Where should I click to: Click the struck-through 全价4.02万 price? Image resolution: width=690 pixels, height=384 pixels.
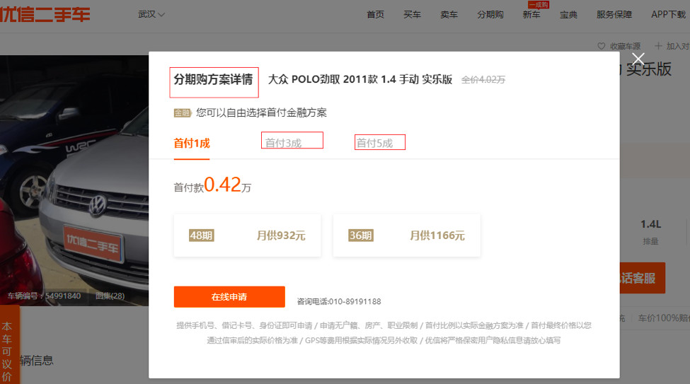click(483, 80)
